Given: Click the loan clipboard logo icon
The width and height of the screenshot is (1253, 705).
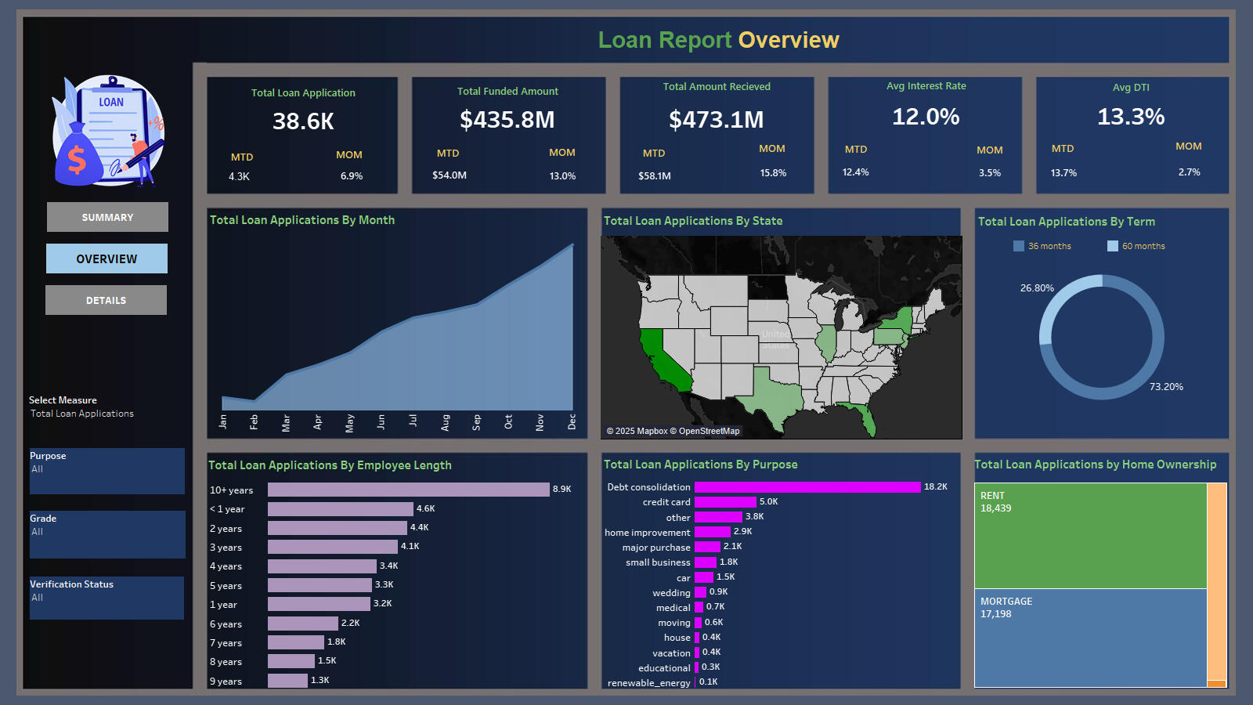Looking at the screenshot, I should click(109, 131).
